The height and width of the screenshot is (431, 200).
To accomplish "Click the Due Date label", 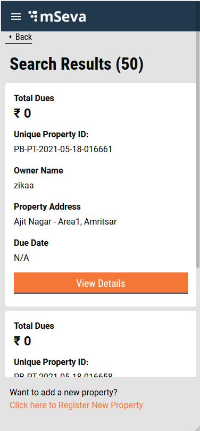I will pyautogui.click(x=31, y=243).
